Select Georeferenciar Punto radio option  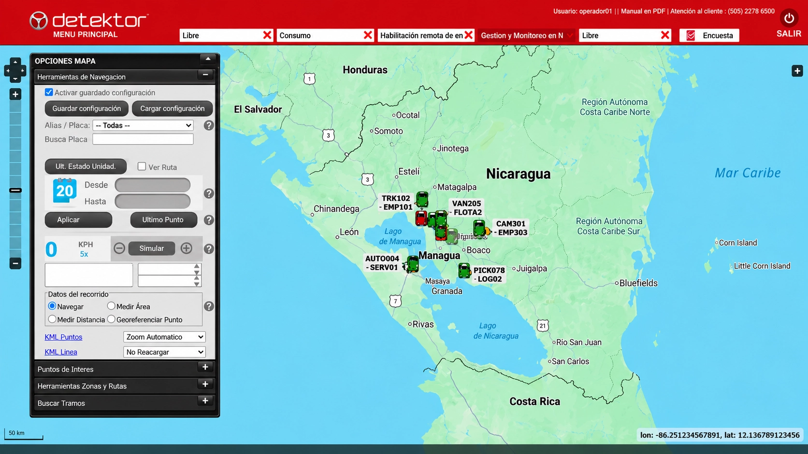click(x=111, y=319)
